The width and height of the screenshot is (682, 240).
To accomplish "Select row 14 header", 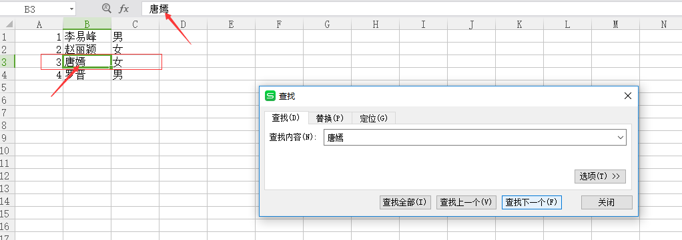I will tap(7, 201).
